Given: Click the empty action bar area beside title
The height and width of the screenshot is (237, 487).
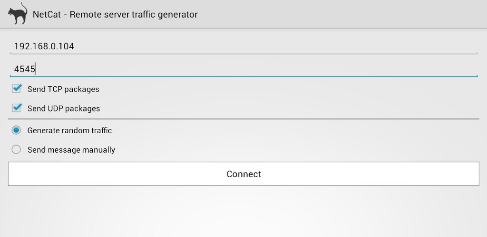Looking at the screenshot, I should (x=341, y=14).
